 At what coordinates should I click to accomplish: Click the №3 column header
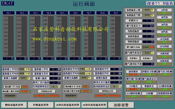(35, 13)
